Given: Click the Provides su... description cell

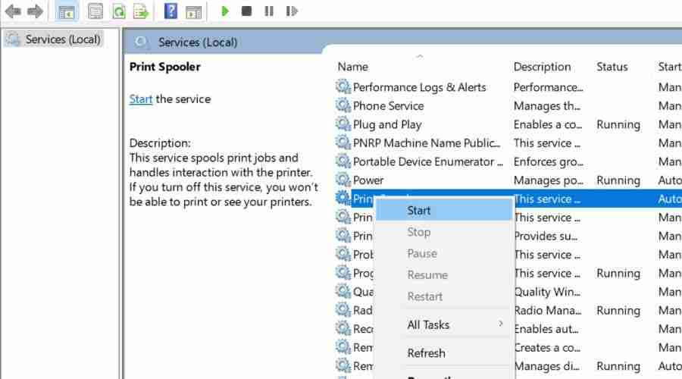Looking at the screenshot, I should pos(546,236).
